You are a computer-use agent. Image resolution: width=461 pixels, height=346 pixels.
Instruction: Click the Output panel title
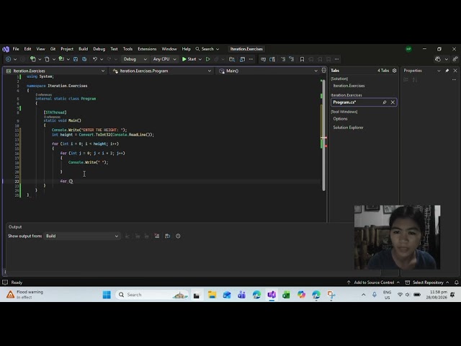tap(15, 227)
